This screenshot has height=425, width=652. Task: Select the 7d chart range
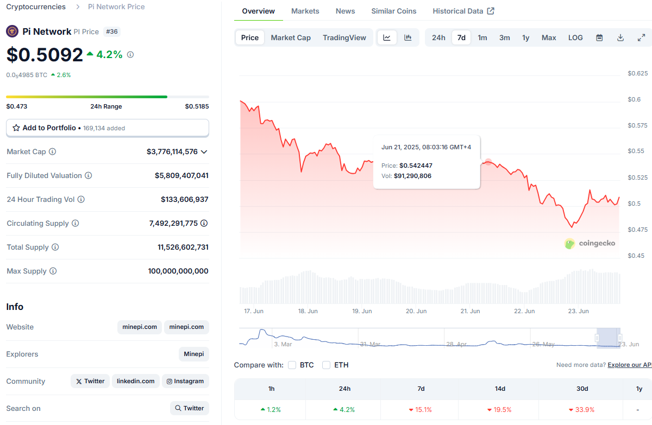(461, 37)
